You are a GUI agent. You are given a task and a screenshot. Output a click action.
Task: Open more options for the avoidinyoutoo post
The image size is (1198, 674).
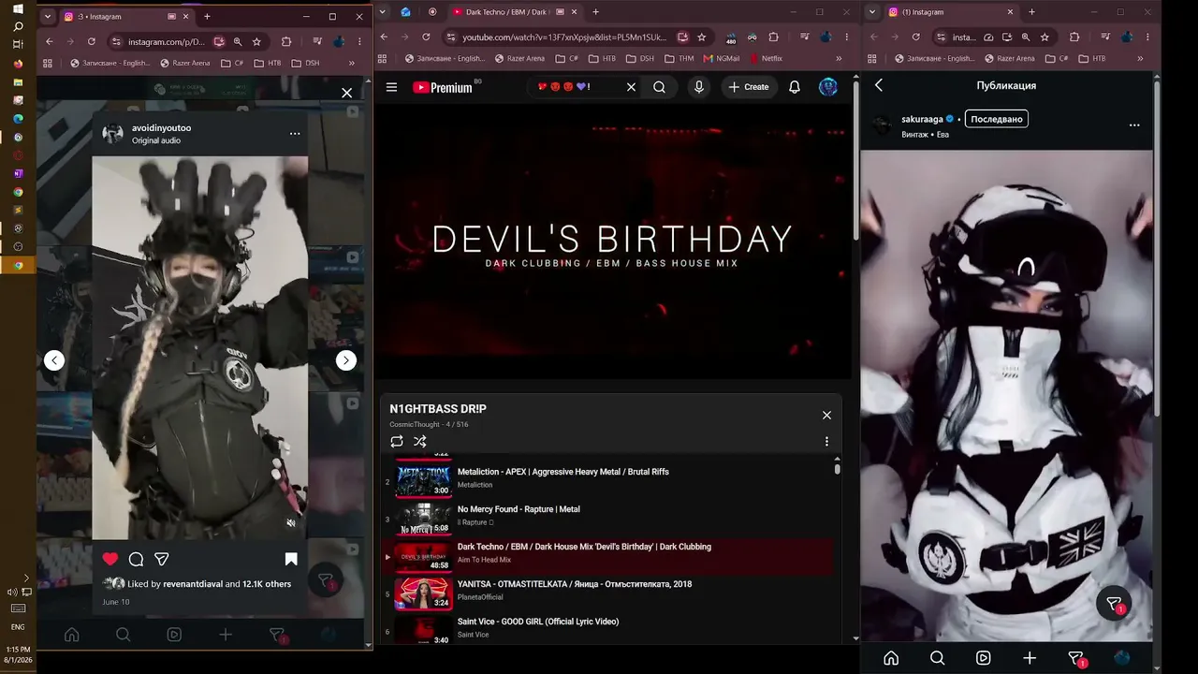[295, 134]
